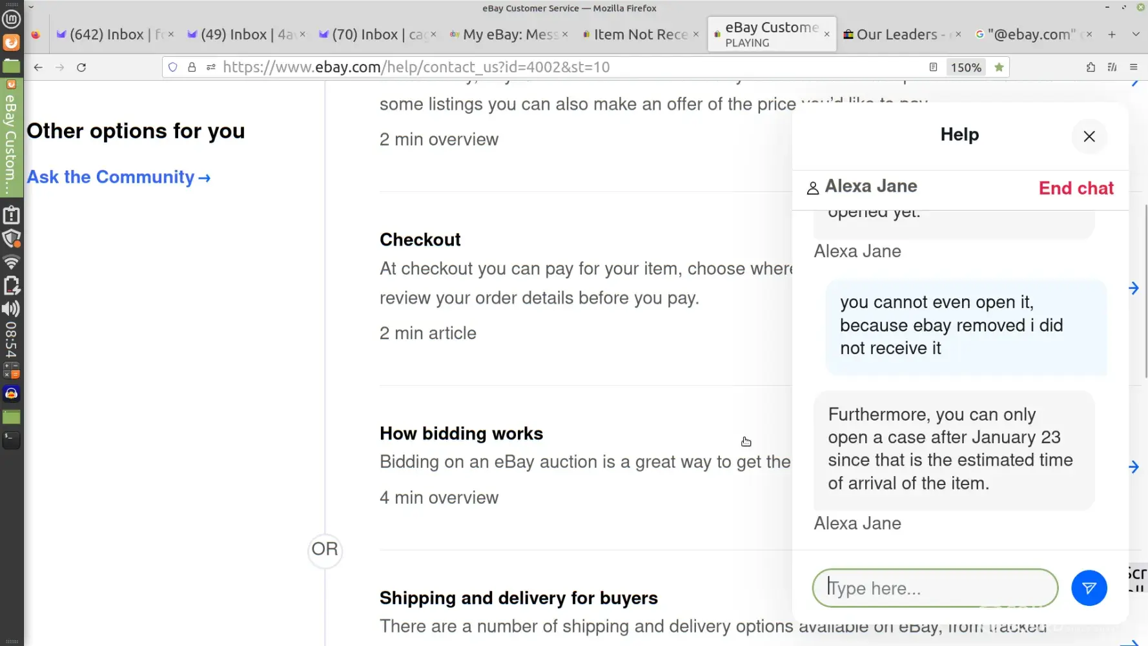Bookmark star icon in address bar
Viewport: 1148px width, 646px height.
[x=999, y=67]
